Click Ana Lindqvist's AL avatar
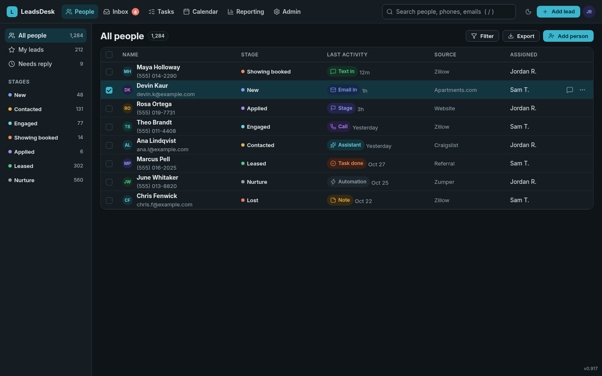Image resolution: width=602 pixels, height=376 pixels. tap(128, 145)
